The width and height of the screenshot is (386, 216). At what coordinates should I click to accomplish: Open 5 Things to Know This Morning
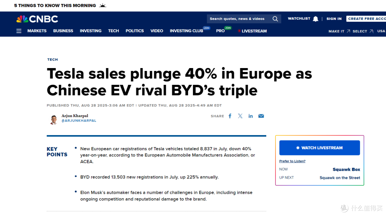coord(55,5)
